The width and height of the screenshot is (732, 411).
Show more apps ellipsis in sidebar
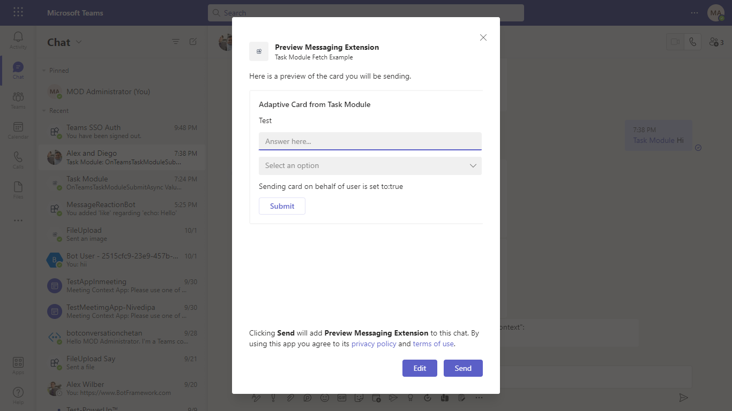pyautogui.click(x=18, y=220)
